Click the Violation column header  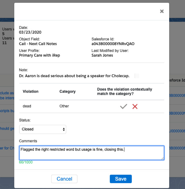click(31, 91)
